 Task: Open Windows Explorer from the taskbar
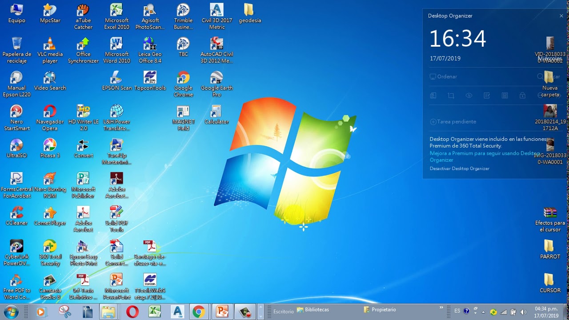(108, 312)
